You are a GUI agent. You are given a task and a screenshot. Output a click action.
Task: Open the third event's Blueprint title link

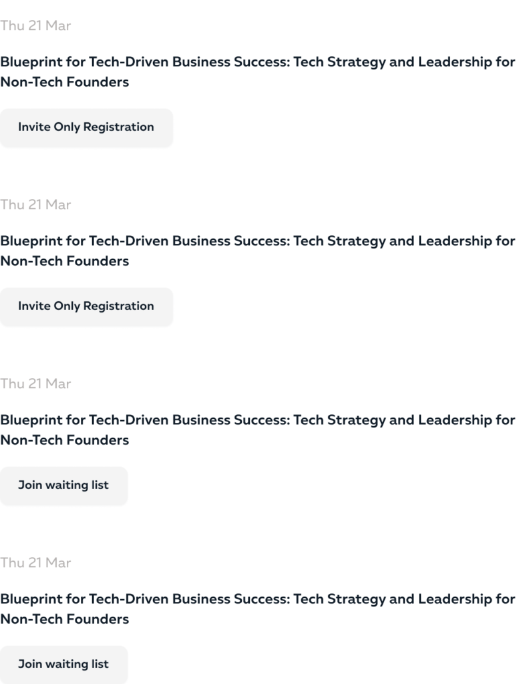click(x=257, y=420)
